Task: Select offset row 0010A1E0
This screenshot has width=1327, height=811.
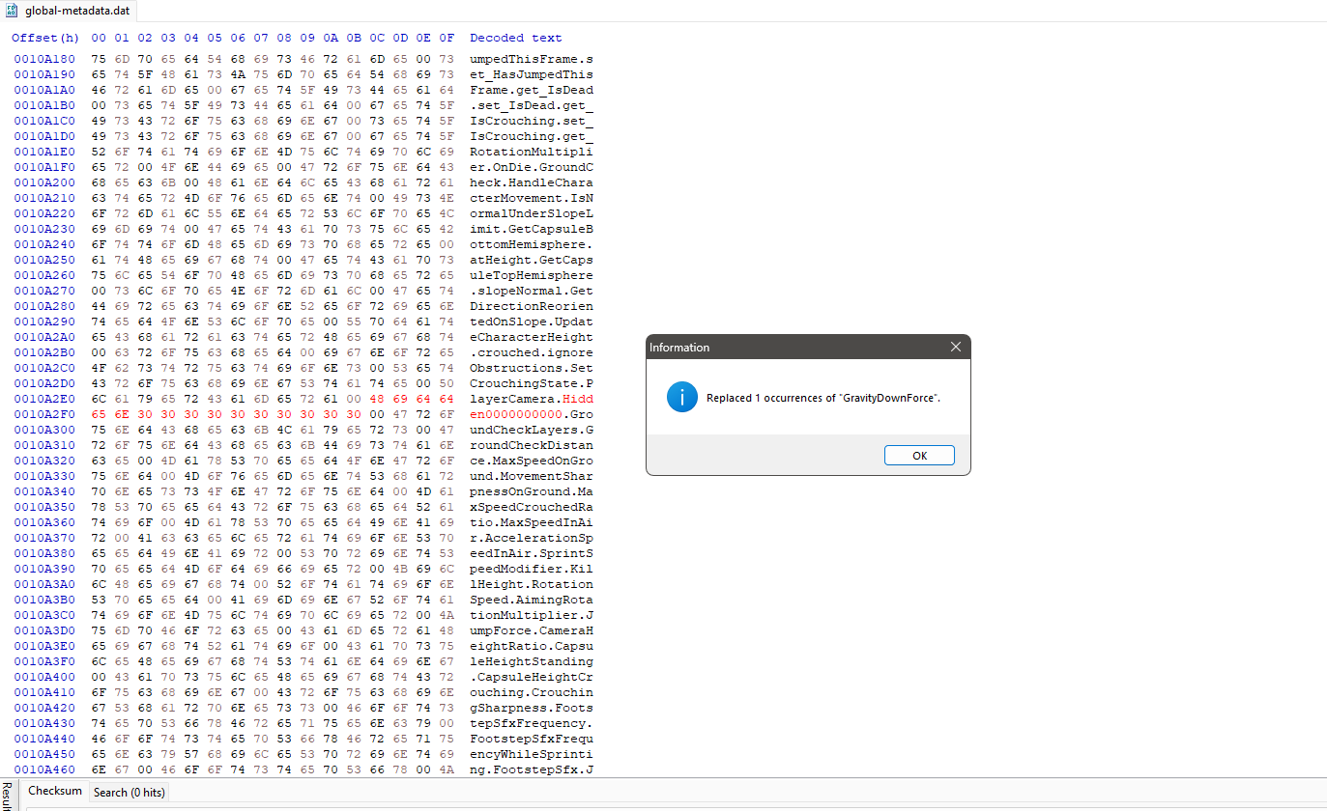Action: [x=46, y=153]
